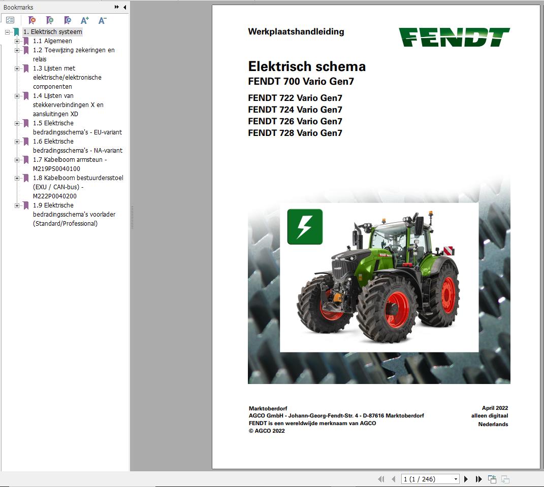Expand 1.2 Toewijzing zekeringen en relais
This screenshot has height=487, width=544.
click(x=17, y=50)
